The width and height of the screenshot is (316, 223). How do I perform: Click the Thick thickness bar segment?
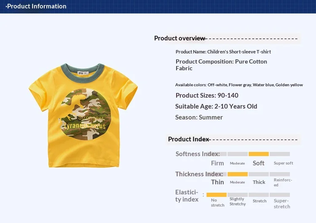tap(259, 174)
